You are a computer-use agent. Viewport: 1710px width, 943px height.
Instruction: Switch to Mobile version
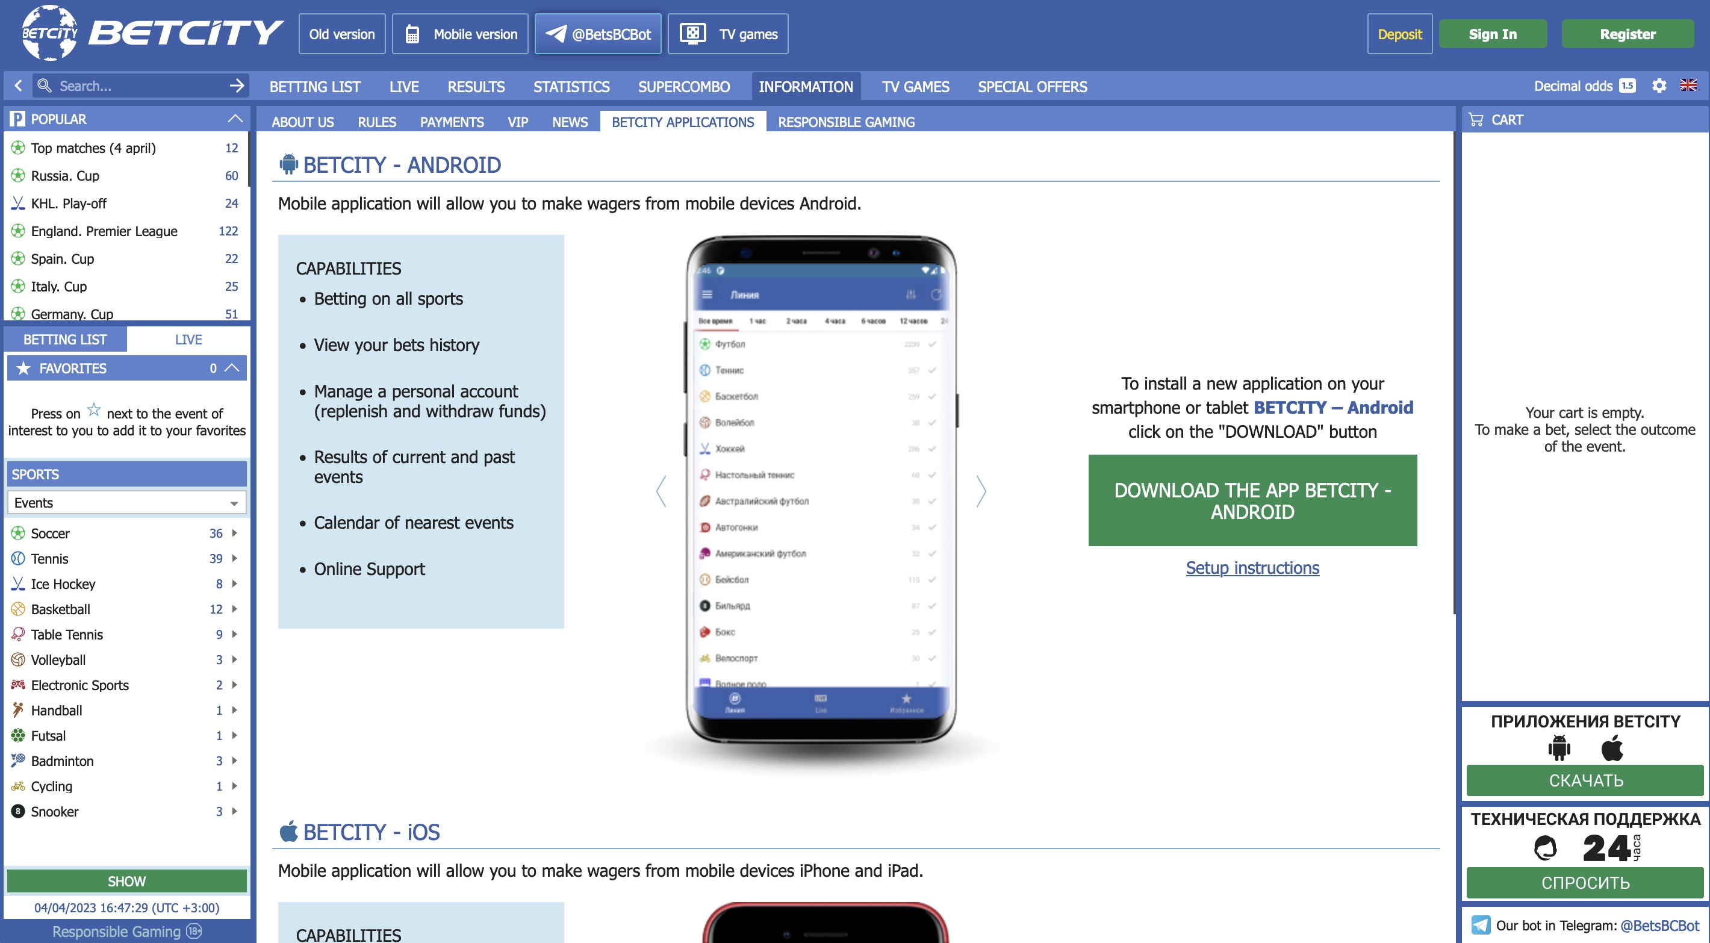(460, 34)
